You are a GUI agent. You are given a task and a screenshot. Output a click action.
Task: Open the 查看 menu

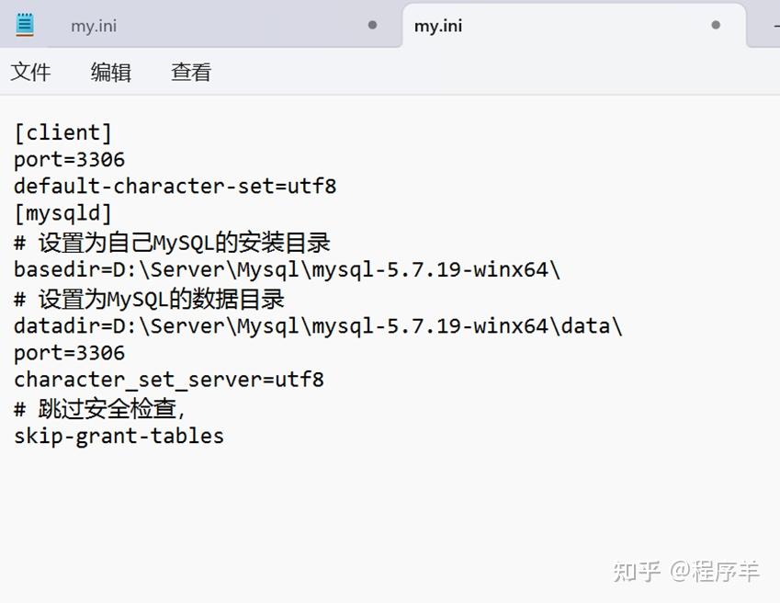(191, 73)
